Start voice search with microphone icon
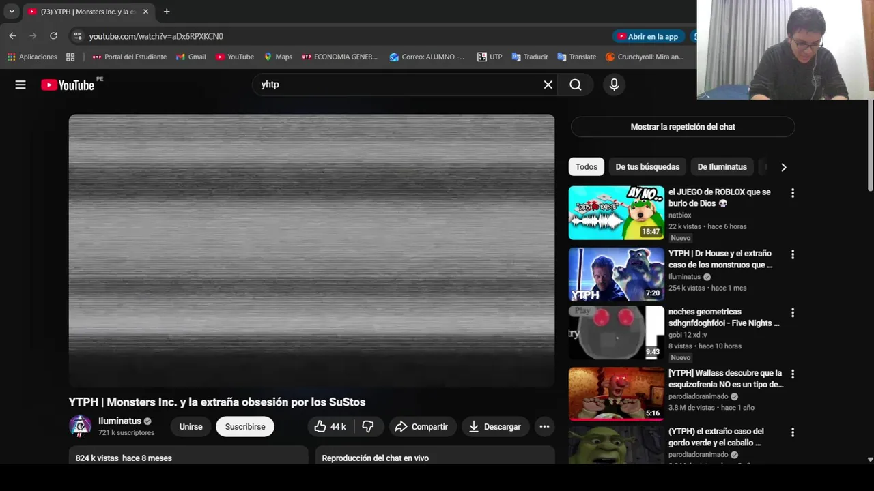This screenshot has height=491, width=874. [614, 85]
